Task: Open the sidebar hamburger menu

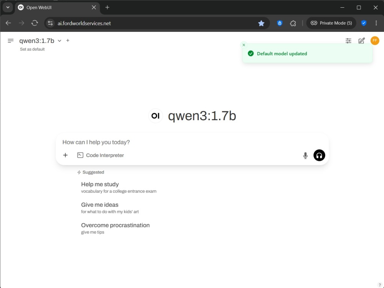Action: 10,41
